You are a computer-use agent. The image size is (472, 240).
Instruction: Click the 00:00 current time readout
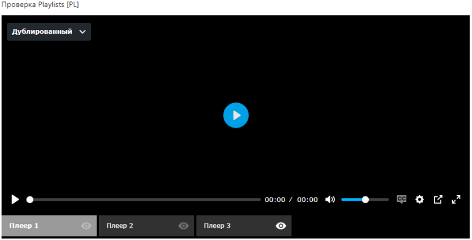click(x=275, y=199)
